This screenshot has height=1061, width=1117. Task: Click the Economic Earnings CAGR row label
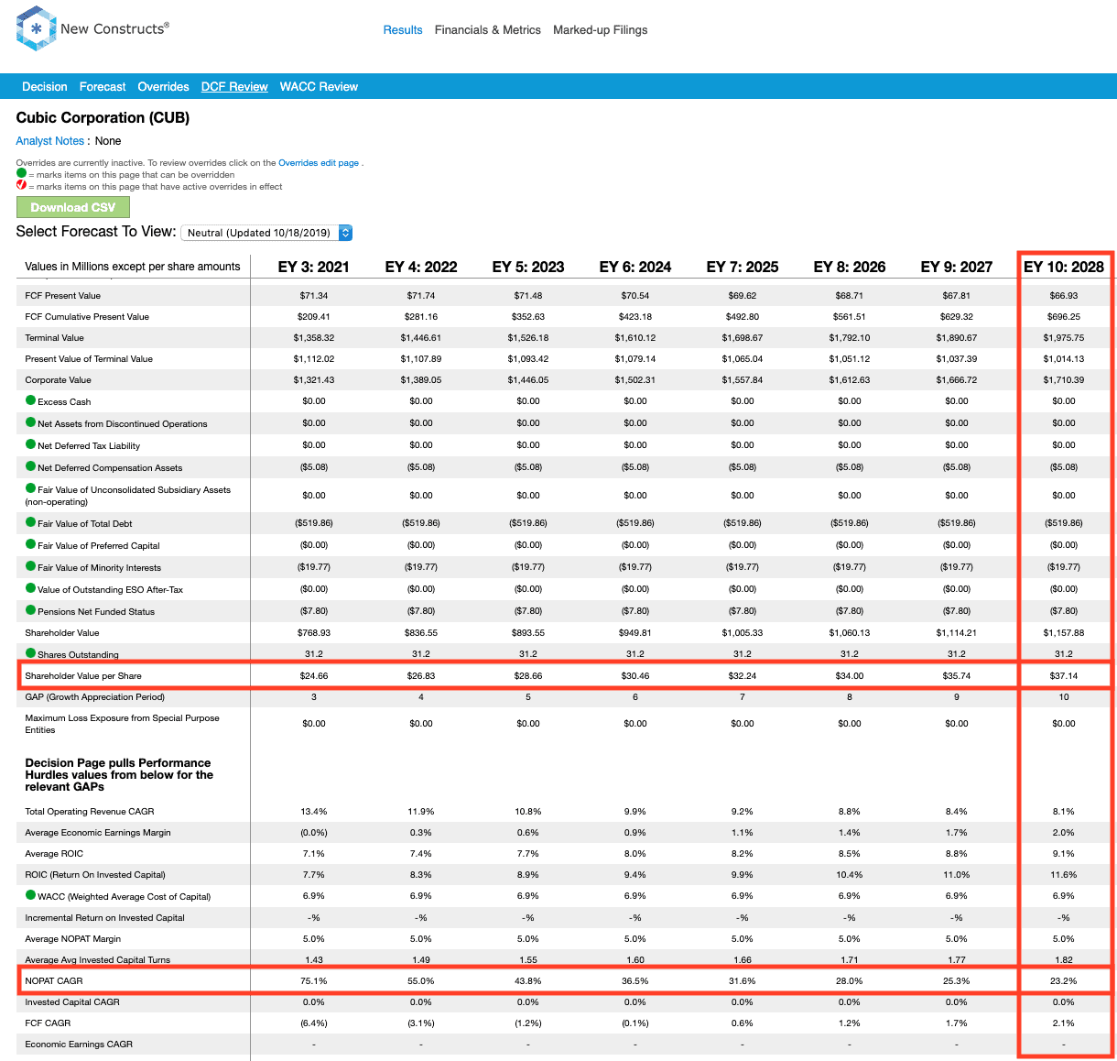79,1044
